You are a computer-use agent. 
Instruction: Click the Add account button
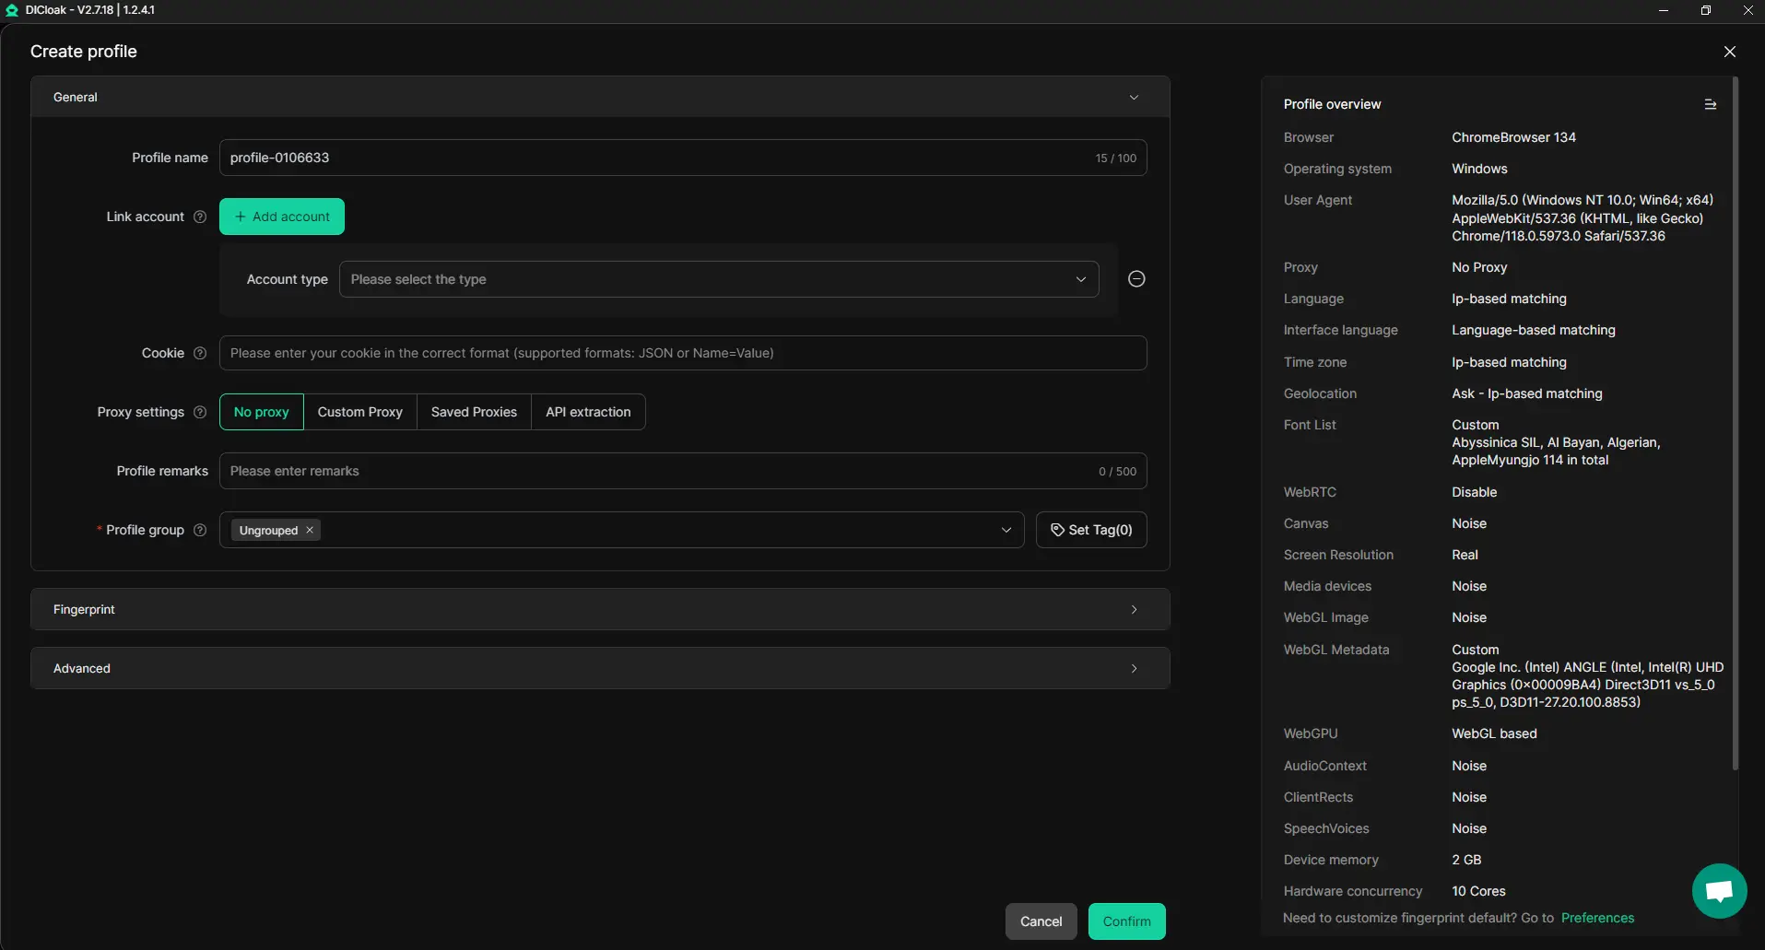coord(282,217)
